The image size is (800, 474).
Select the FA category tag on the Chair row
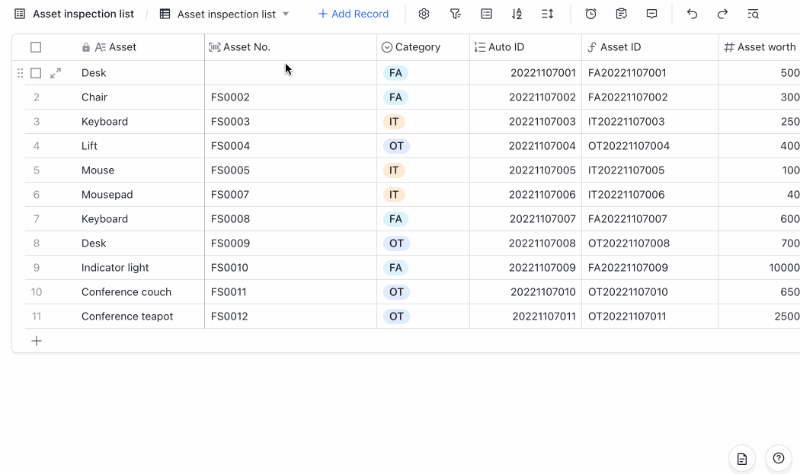click(395, 97)
